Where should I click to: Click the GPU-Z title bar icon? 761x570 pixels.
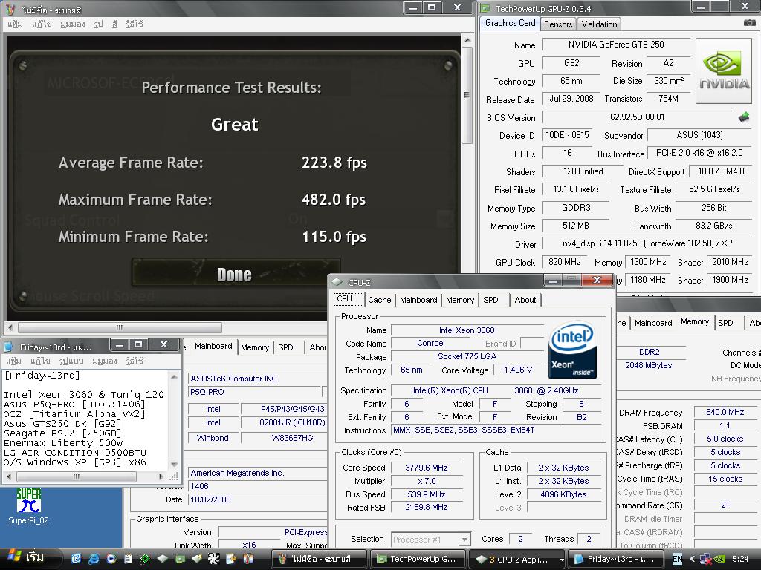pos(485,8)
